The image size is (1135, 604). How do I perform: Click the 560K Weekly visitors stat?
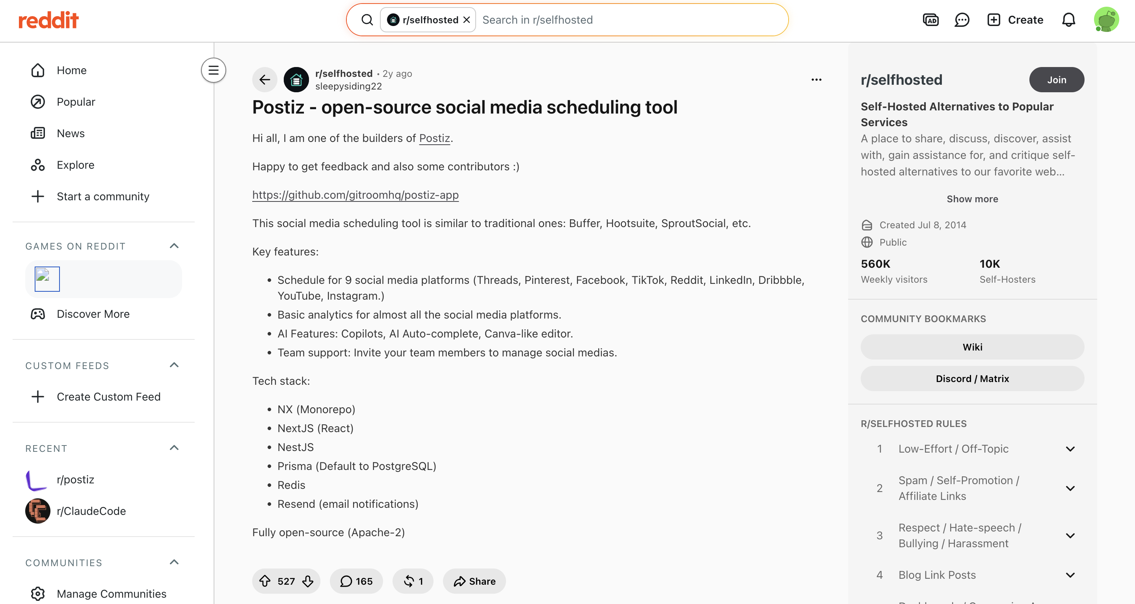pyautogui.click(x=894, y=271)
